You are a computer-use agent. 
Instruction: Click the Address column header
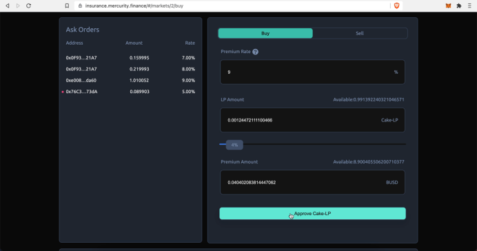click(x=74, y=43)
